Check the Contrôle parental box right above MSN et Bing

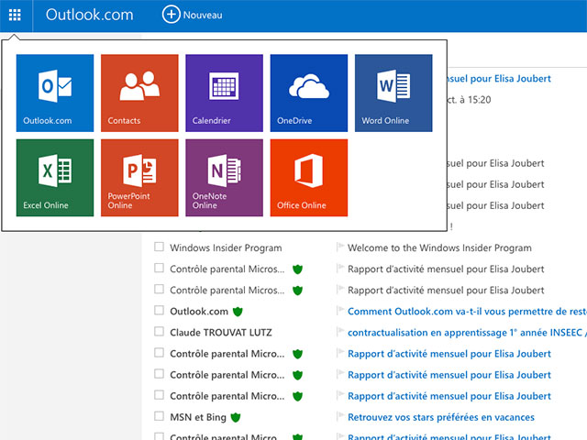(x=159, y=395)
